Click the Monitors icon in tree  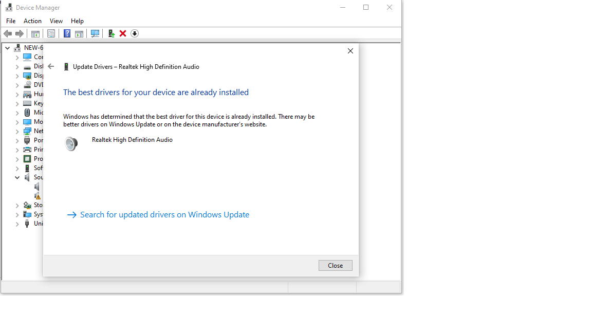[x=27, y=122]
